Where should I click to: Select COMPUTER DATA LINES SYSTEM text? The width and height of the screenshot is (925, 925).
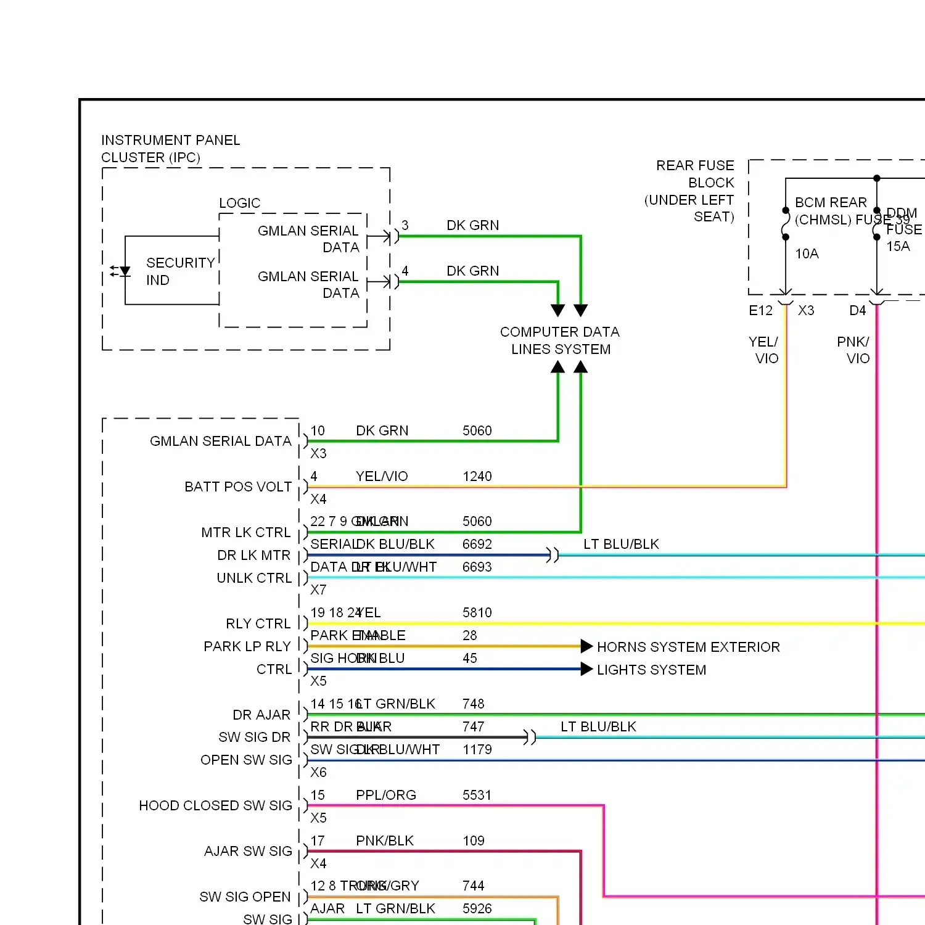tap(560, 340)
